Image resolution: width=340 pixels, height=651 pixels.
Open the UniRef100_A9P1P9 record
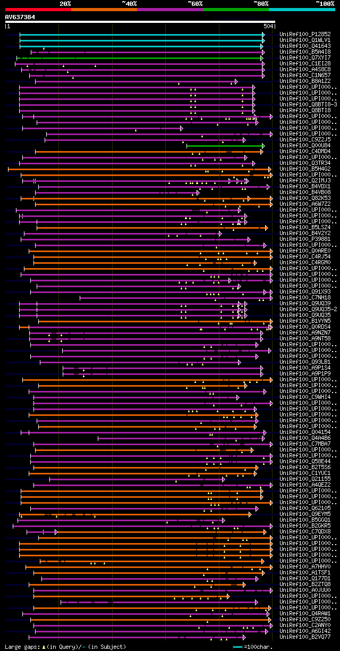[x=305, y=373]
